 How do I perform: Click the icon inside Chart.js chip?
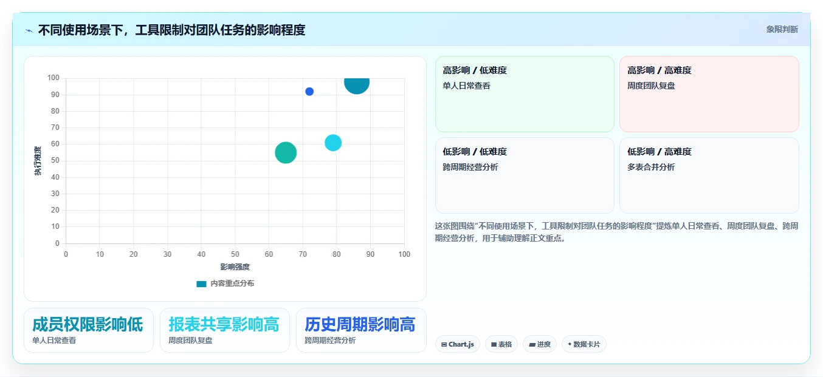pyautogui.click(x=444, y=344)
